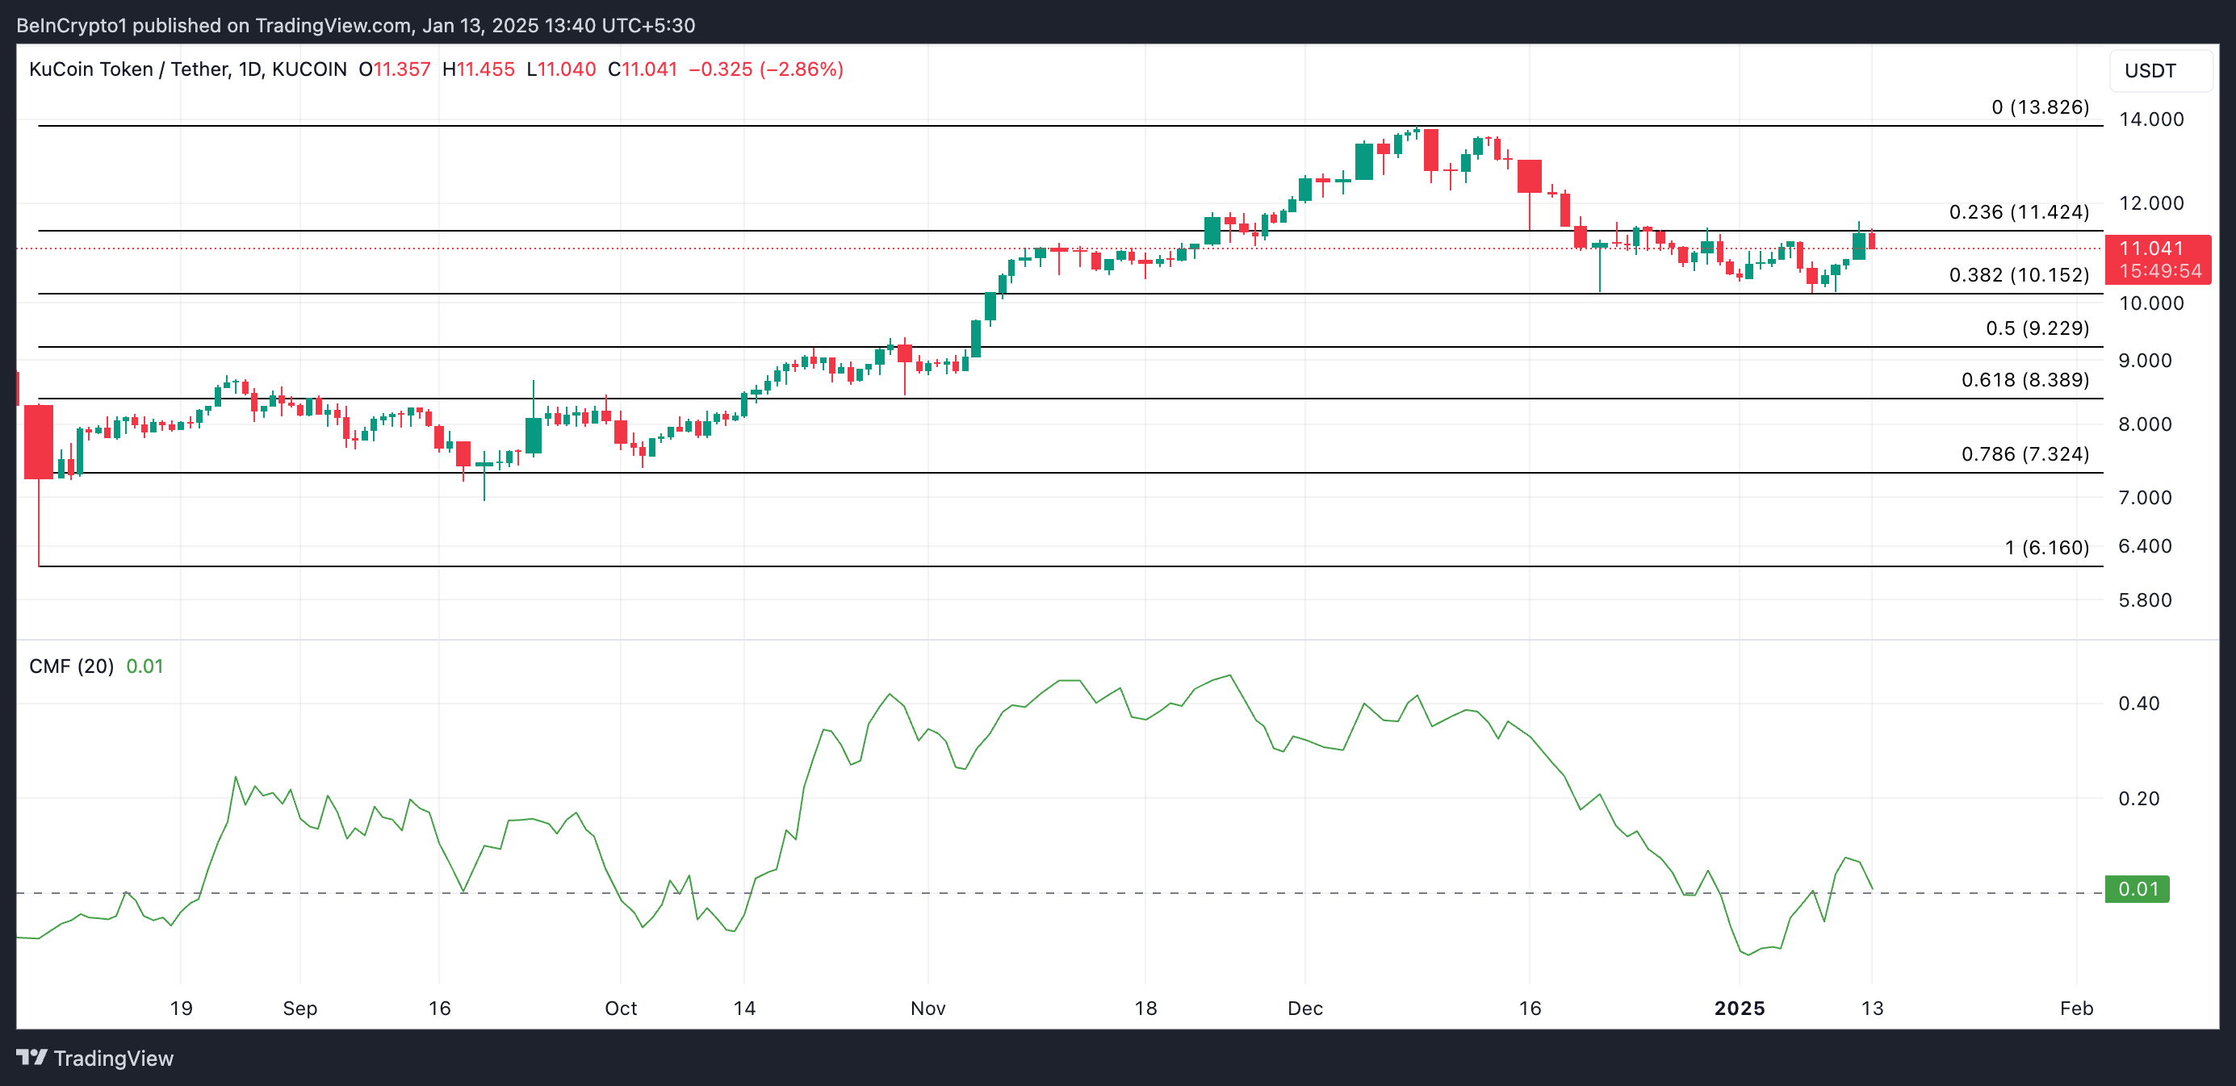Click the 0.382 (10.152) Fibonacci label
2236x1086 pixels.
[2018, 275]
